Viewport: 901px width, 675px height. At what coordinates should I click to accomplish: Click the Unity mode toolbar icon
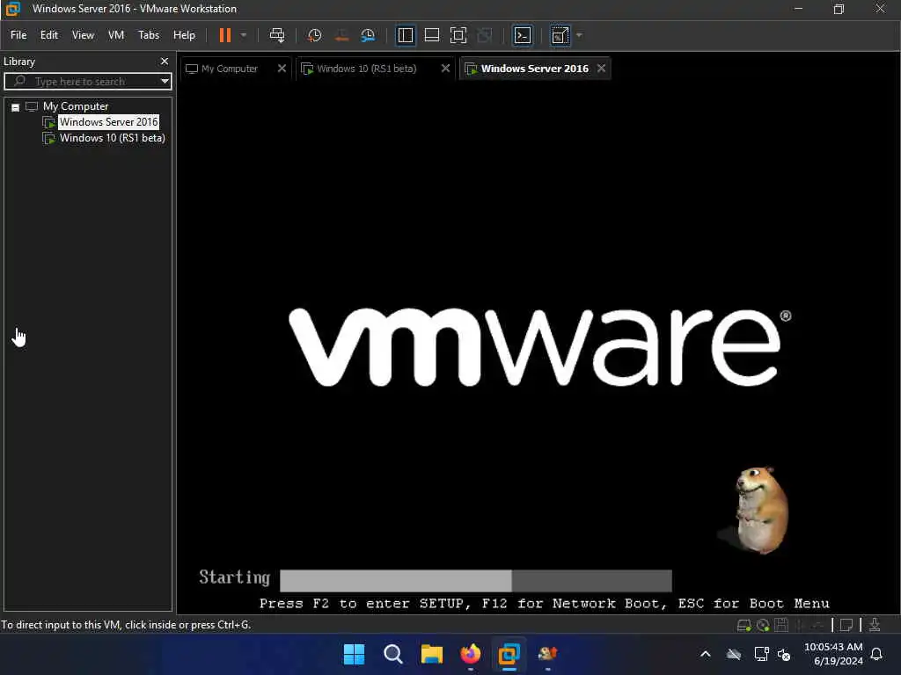(485, 35)
